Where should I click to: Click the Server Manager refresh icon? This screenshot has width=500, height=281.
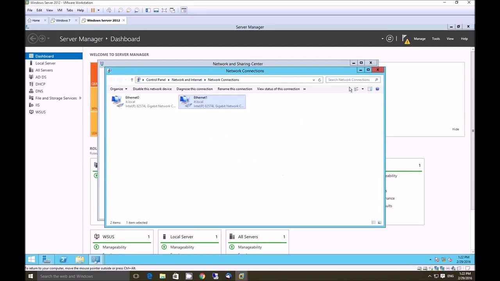tap(389, 39)
